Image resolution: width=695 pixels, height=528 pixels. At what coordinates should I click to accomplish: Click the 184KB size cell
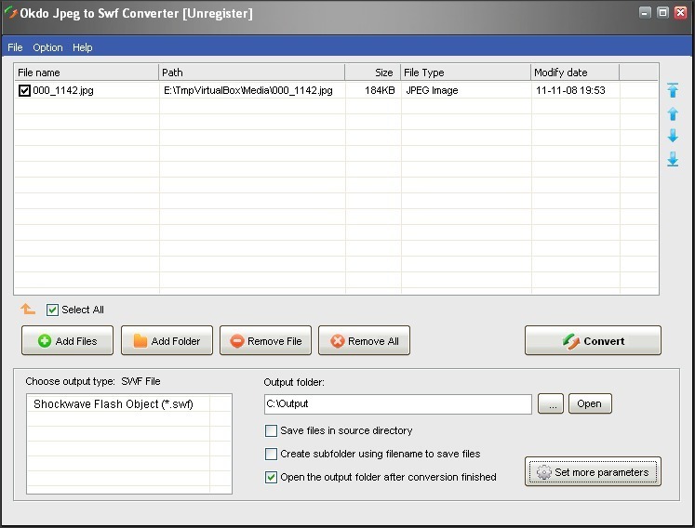pyautogui.click(x=380, y=90)
